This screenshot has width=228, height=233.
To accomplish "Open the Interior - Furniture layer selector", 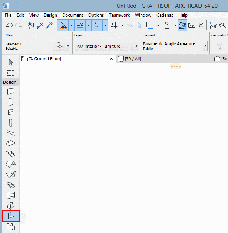I will [107, 46].
